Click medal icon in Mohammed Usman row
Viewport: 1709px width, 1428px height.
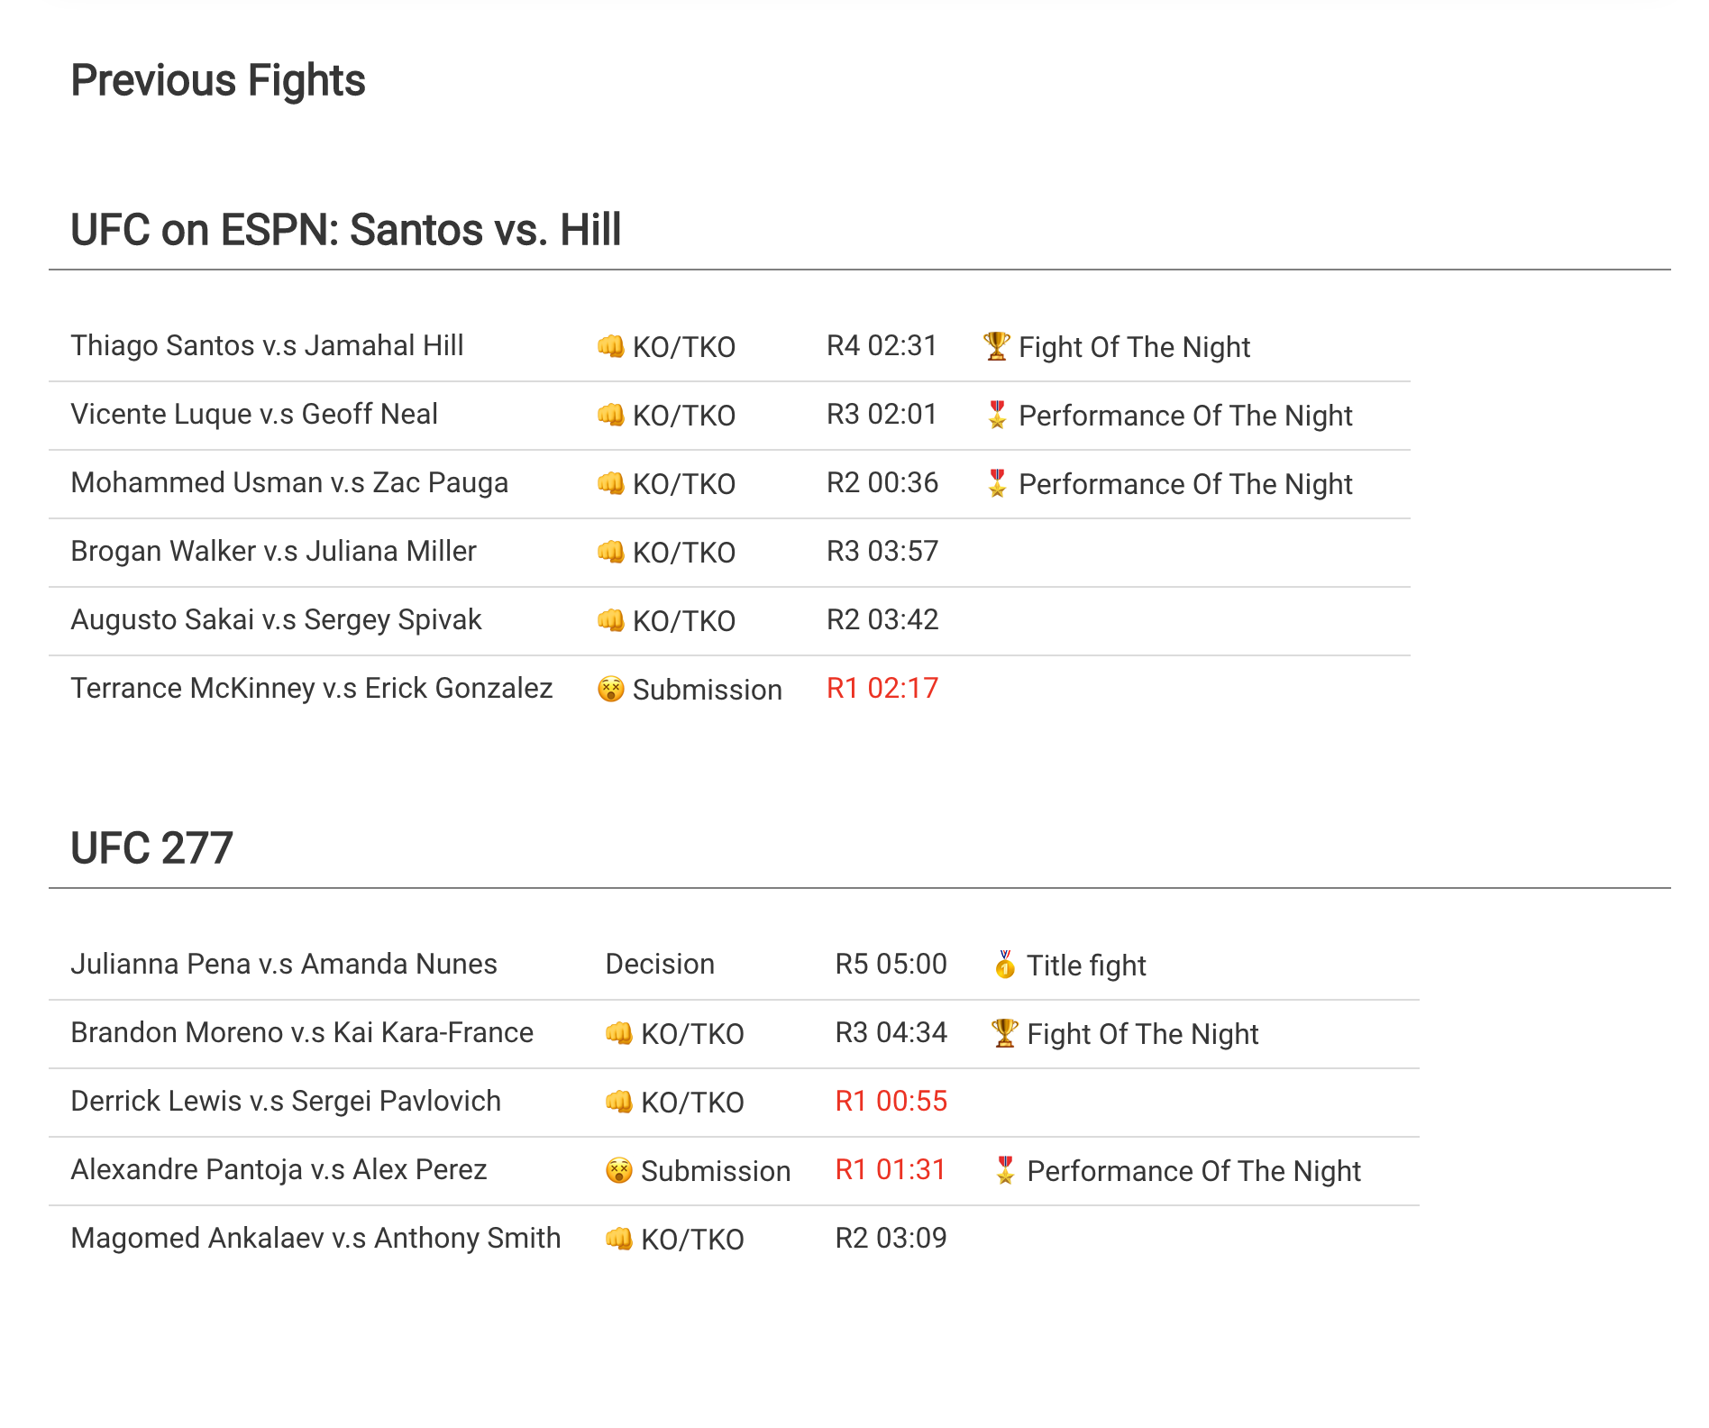coord(996,483)
